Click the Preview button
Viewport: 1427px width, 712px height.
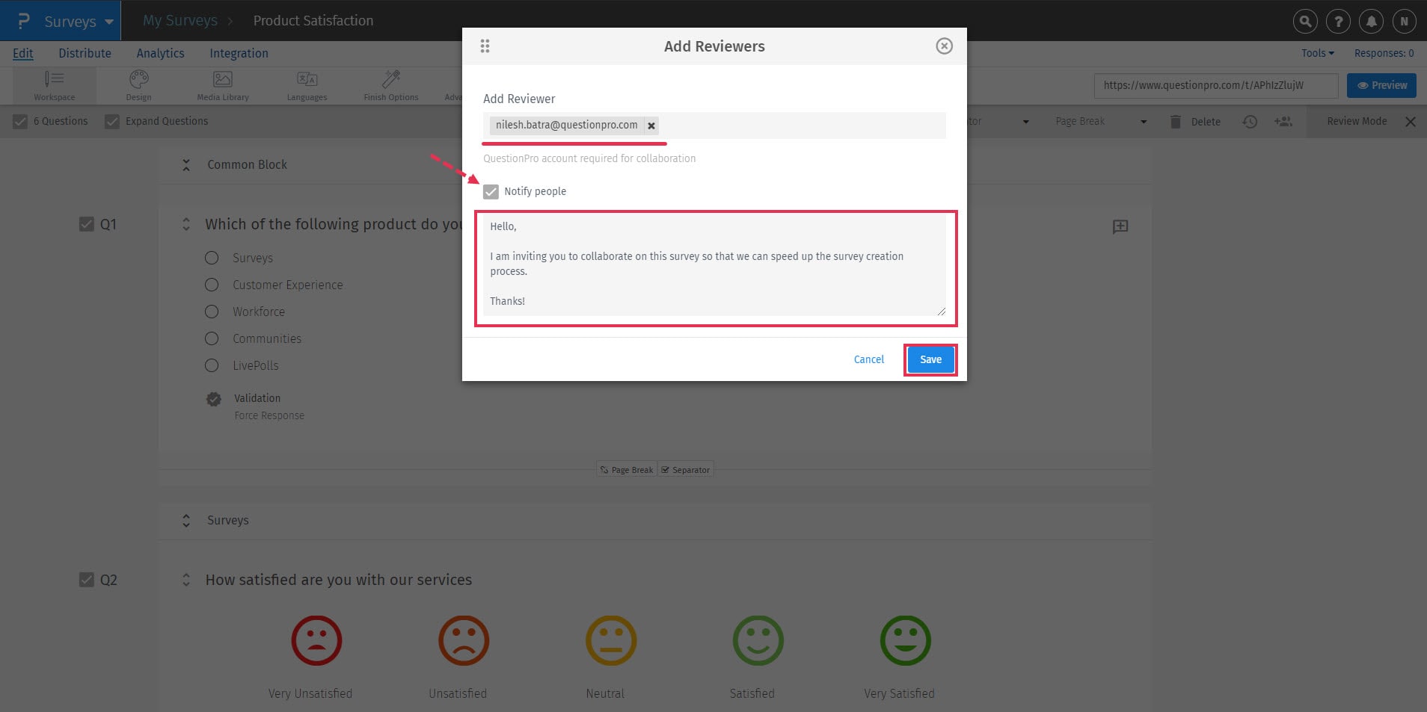point(1380,84)
